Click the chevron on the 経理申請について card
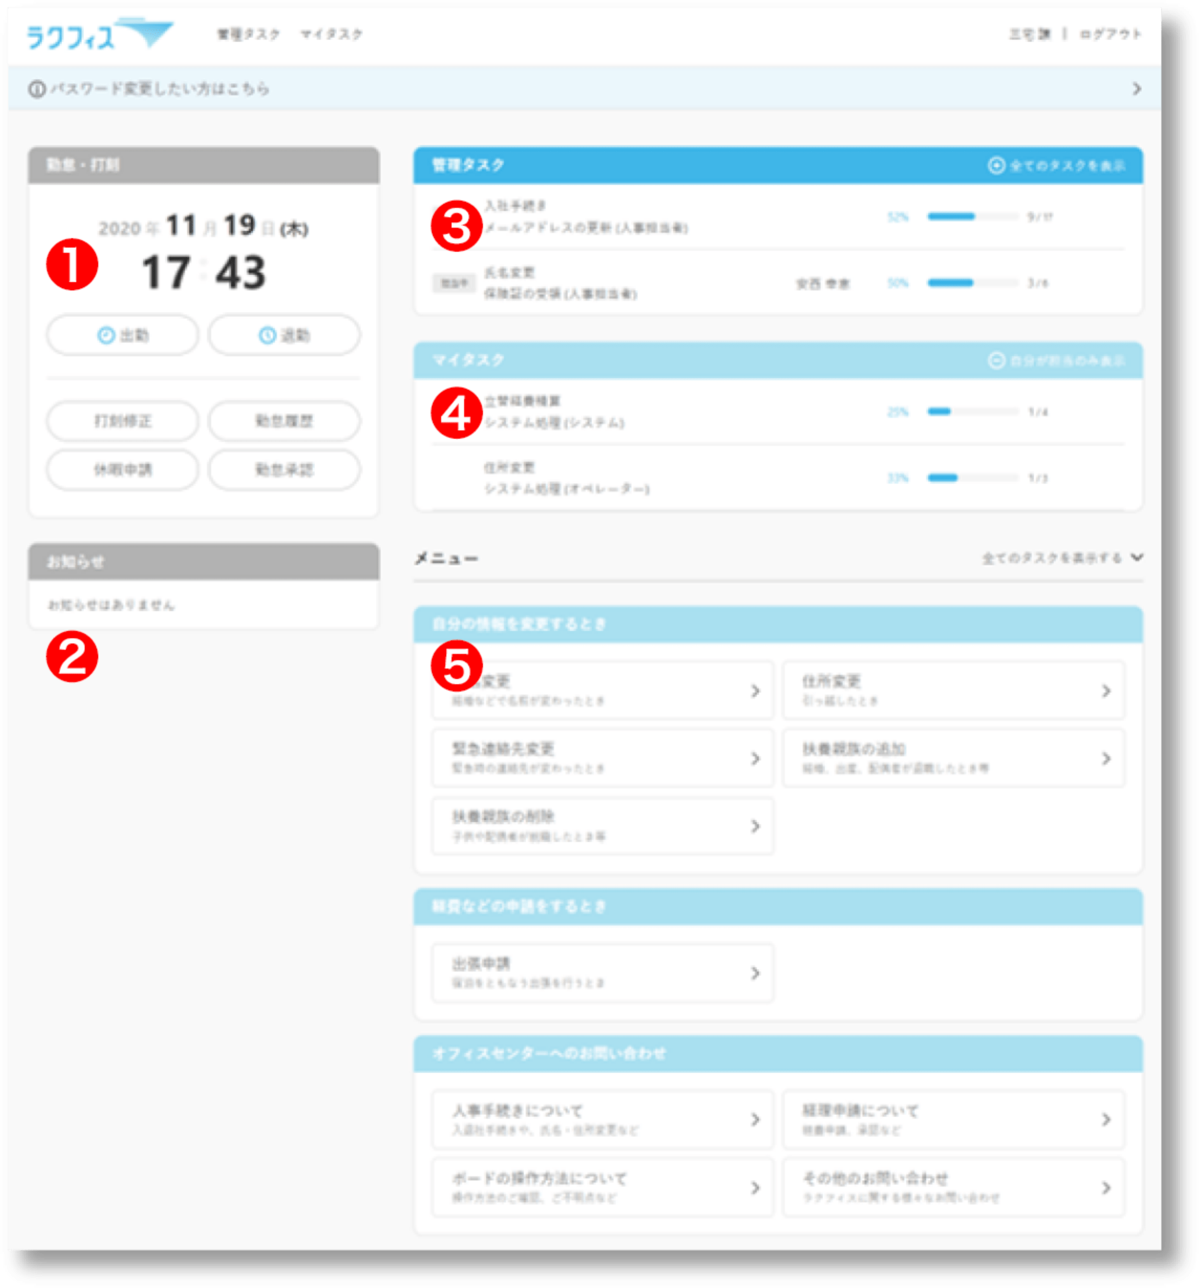This screenshot has height=1288, width=1199. point(1105,1119)
